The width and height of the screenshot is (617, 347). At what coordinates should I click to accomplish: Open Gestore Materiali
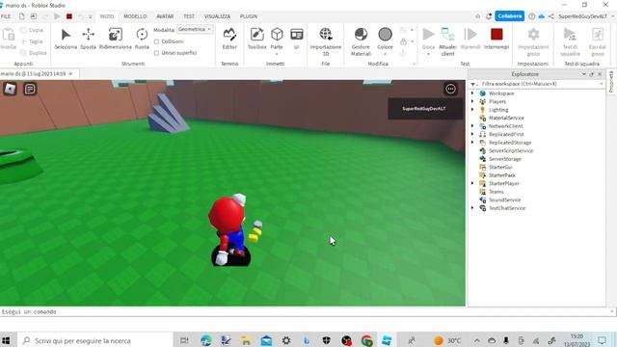click(361, 41)
